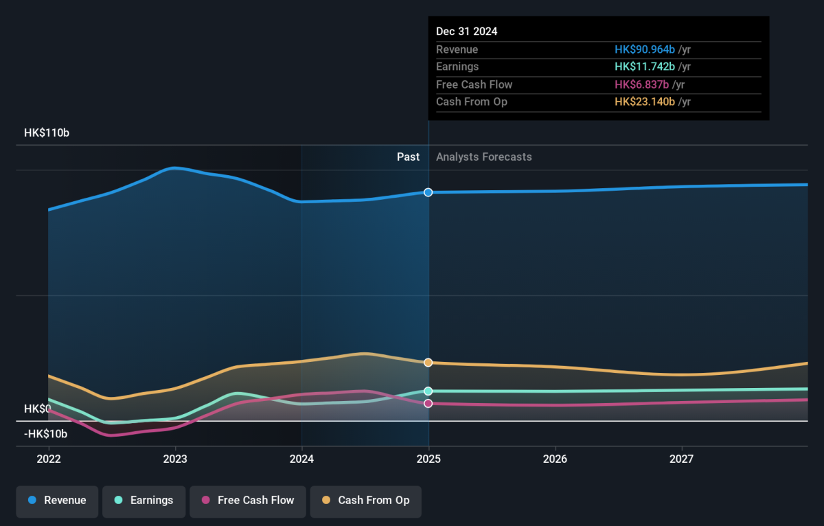The image size is (824, 526).
Task: Select the Free Cash Flow marker at 2025
Action: coord(428,404)
